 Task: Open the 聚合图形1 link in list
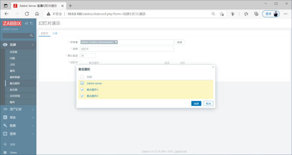tap(92, 90)
